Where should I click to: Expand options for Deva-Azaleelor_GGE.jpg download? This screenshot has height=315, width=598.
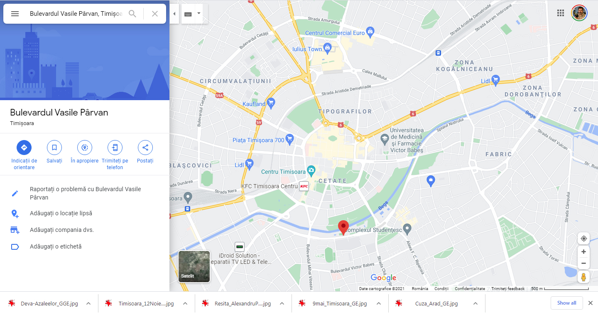tap(88, 303)
